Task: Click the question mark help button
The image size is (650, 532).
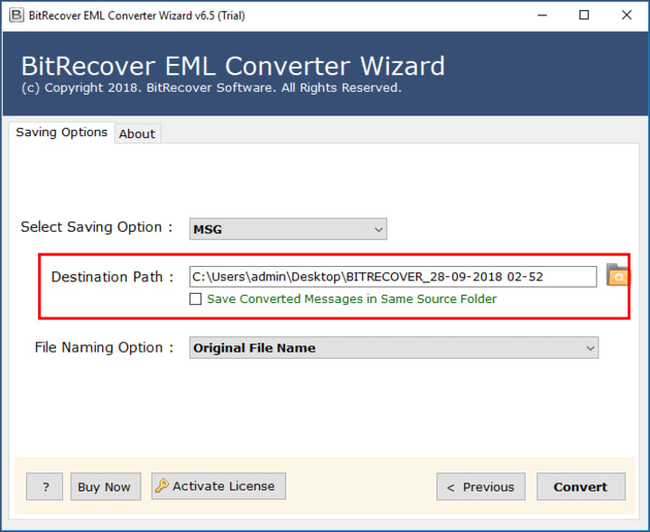Action: pos(45,486)
